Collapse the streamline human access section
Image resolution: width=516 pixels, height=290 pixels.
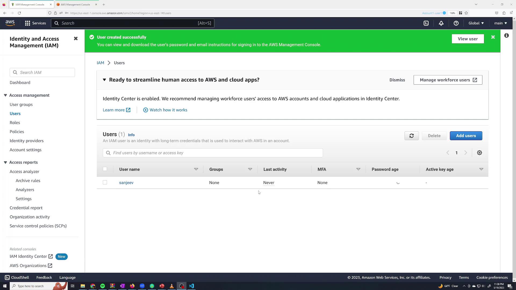104,80
